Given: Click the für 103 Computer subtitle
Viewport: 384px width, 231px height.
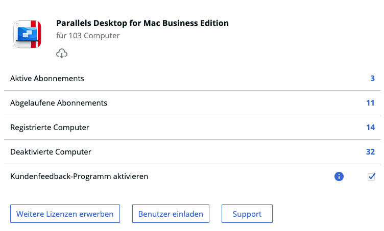Looking at the screenshot, I should click(88, 36).
